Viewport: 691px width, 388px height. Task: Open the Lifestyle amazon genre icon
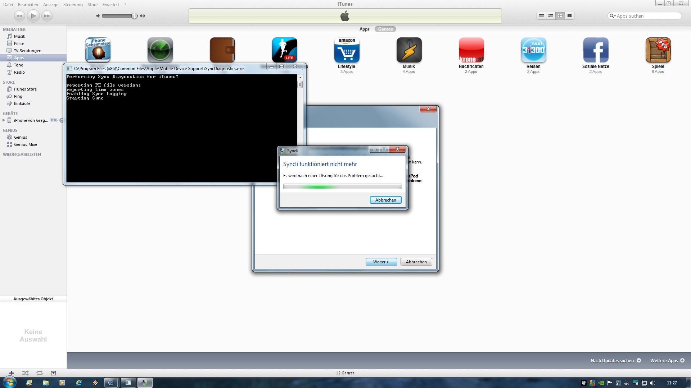347,50
